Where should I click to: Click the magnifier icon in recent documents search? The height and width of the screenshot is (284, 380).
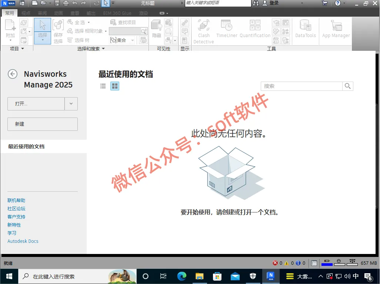(x=348, y=86)
